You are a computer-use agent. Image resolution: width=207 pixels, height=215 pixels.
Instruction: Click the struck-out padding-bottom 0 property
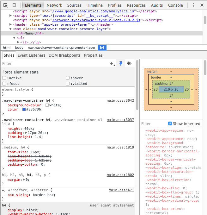pyautogui.click(x=26, y=164)
